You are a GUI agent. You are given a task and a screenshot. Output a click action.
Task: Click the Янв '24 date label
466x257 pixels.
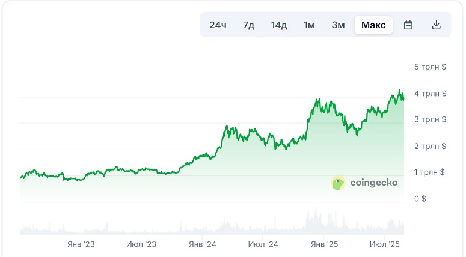tap(203, 244)
